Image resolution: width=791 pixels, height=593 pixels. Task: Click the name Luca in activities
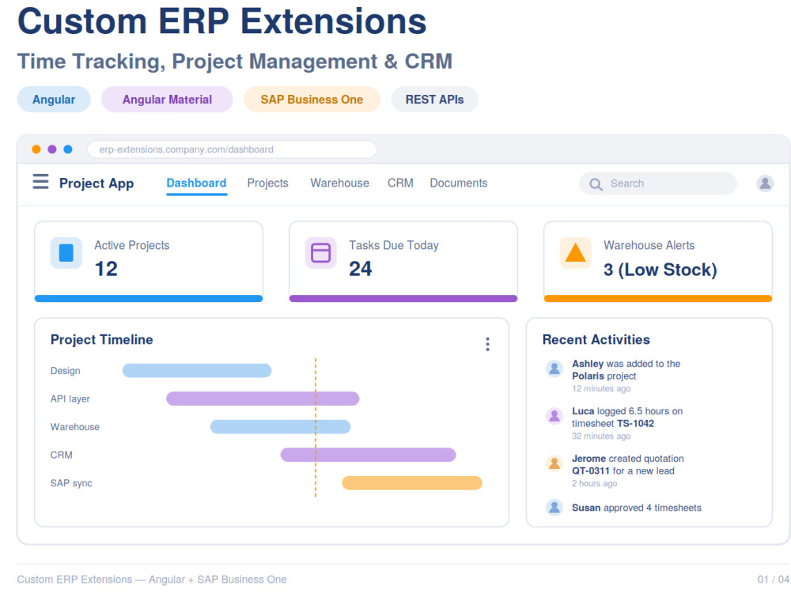pos(583,411)
